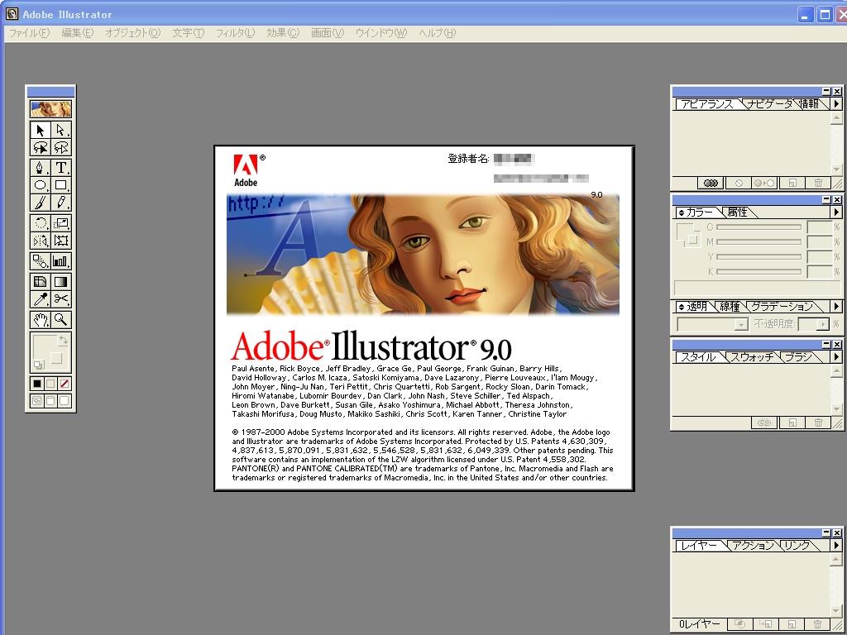The width and height of the screenshot is (847, 635).
Task: Switch to グラデーション tab
Action: pos(782,307)
